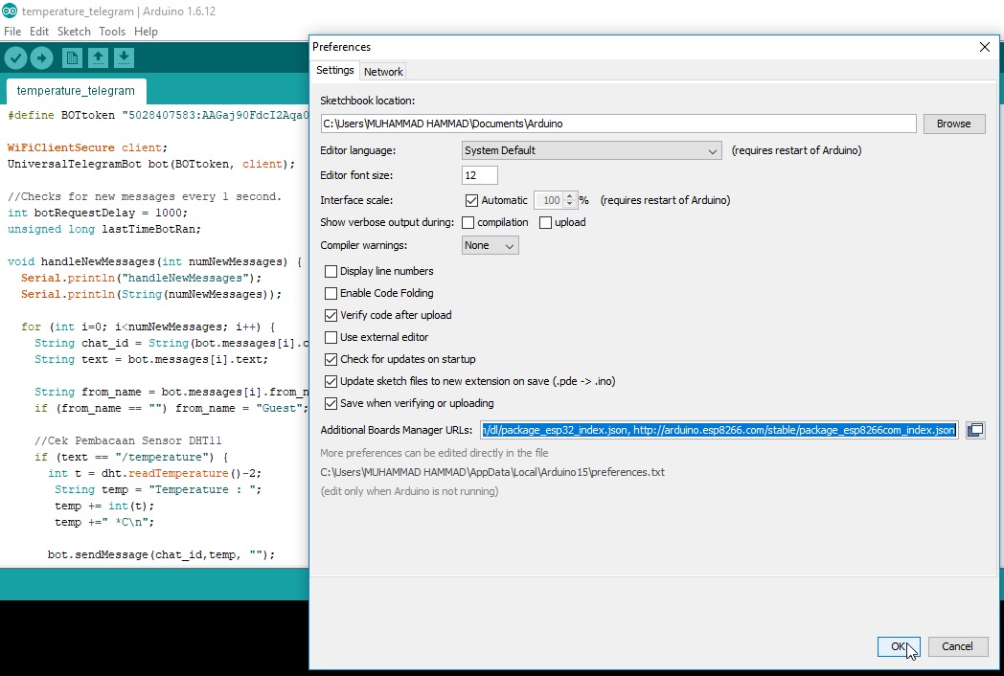Select the Settings tab
Screen dimensions: 1004x676
[x=335, y=71]
